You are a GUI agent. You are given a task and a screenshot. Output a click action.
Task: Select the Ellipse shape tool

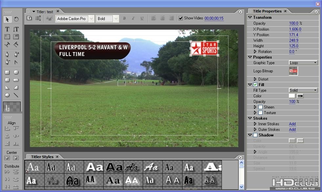(7, 95)
